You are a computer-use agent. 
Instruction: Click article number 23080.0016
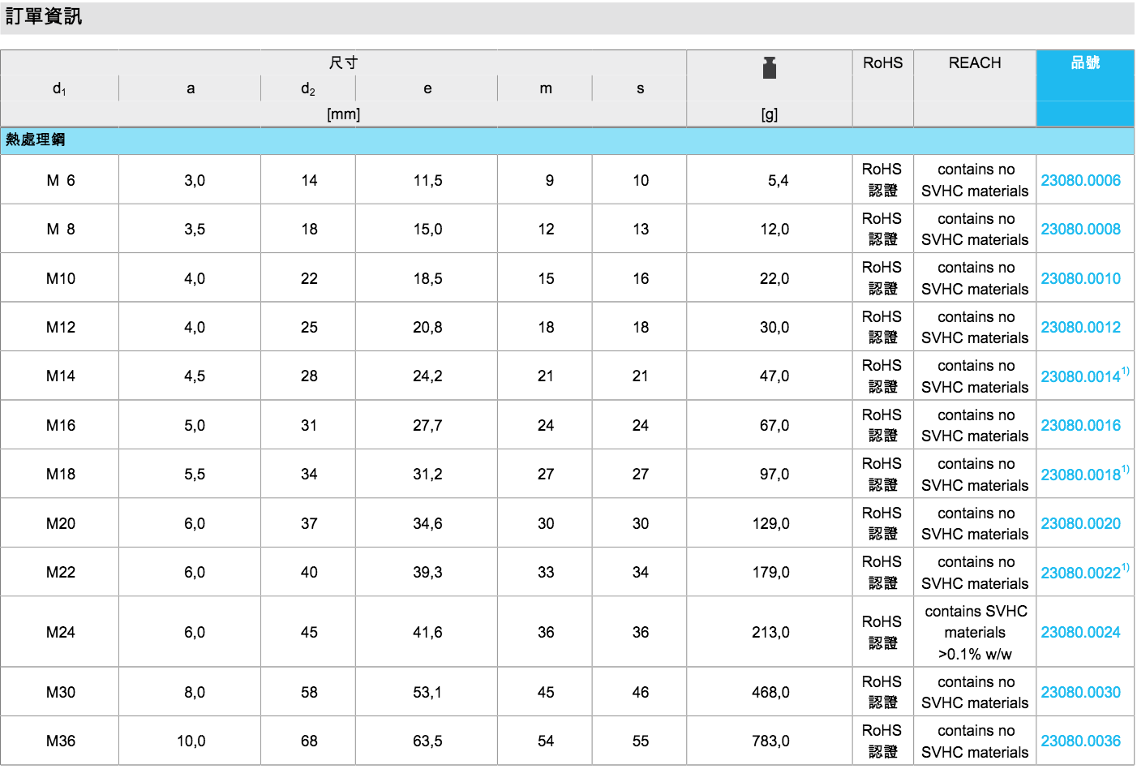1080,425
